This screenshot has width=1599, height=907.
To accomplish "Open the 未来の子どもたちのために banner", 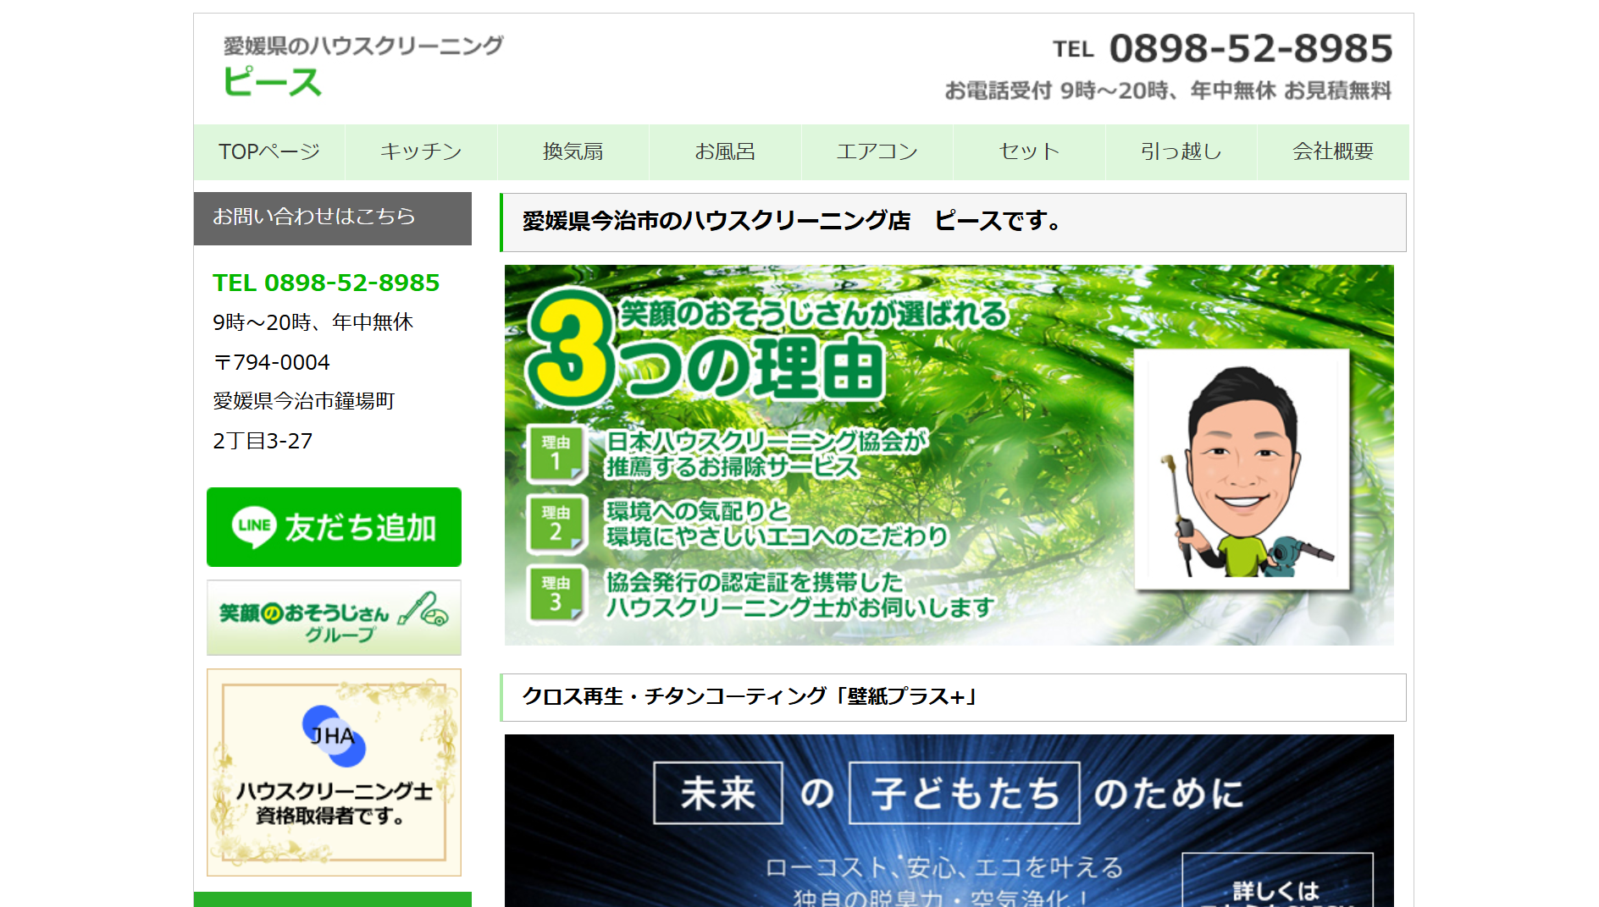I will coord(949,821).
